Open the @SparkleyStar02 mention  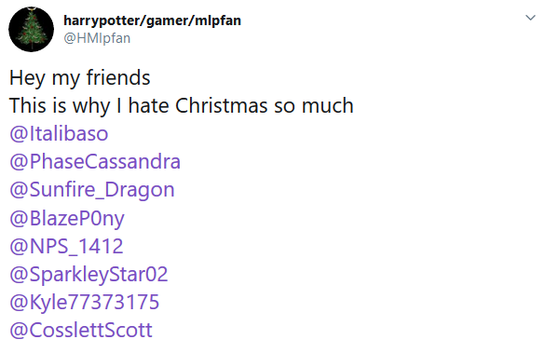point(89,275)
